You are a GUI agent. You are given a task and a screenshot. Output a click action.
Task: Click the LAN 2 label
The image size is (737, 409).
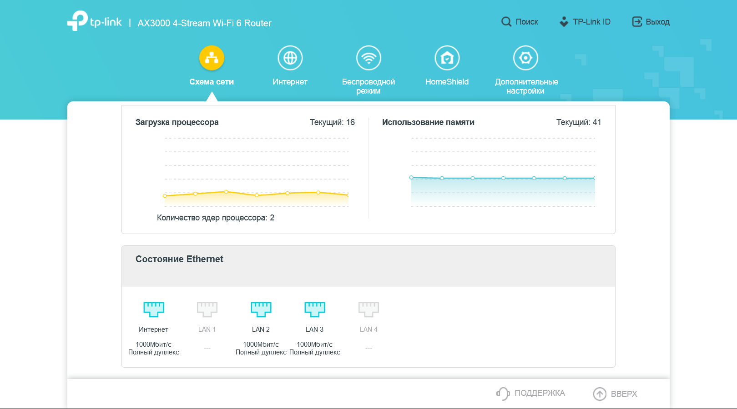(261, 329)
